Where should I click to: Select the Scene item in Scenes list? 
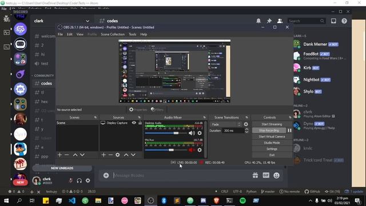77,123
